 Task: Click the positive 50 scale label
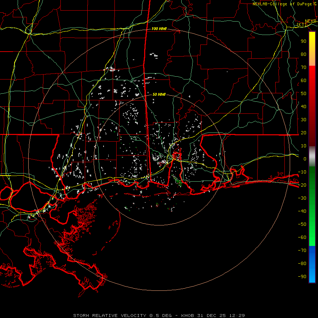(x=304, y=94)
